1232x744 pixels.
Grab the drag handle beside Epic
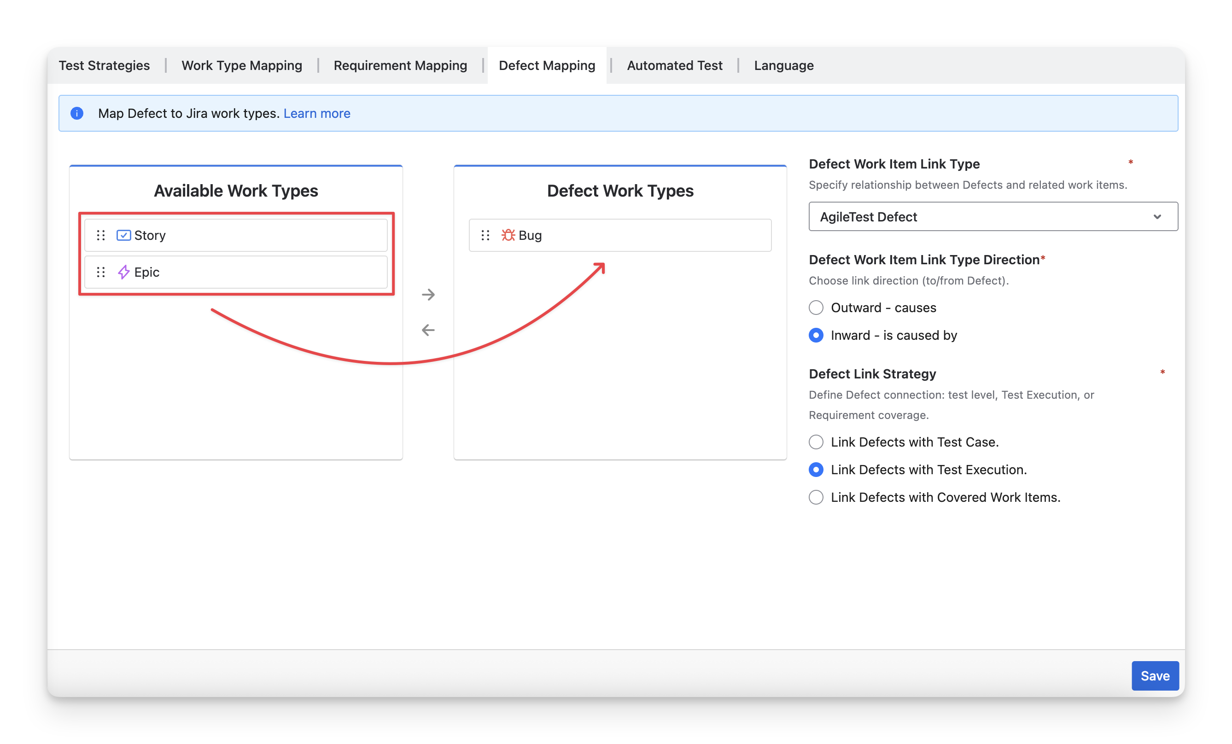101,272
